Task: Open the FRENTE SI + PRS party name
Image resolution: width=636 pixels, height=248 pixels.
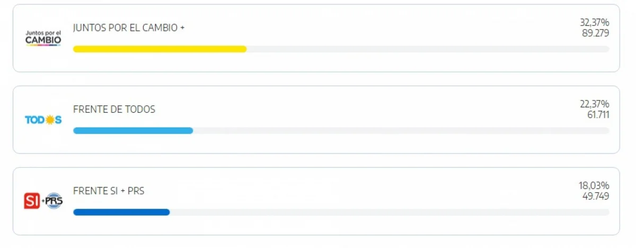Action: click(109, 191)
